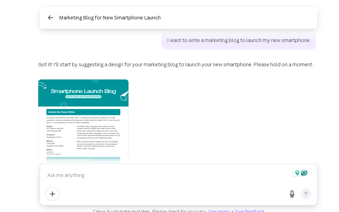Open the See terms link
Viewport: 339px width, 212px height.
(x=219, y=211)
